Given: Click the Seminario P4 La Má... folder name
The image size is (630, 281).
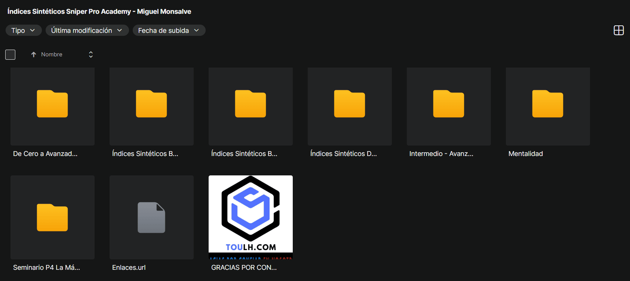Looking at the screenshot, I should pyautogui.click(x=46, y=268).
